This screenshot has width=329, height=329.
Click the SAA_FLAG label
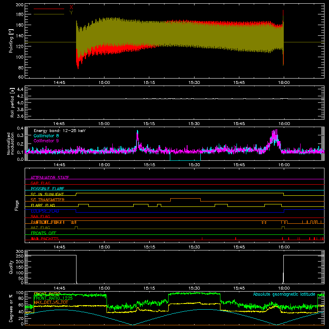point(40,216)
